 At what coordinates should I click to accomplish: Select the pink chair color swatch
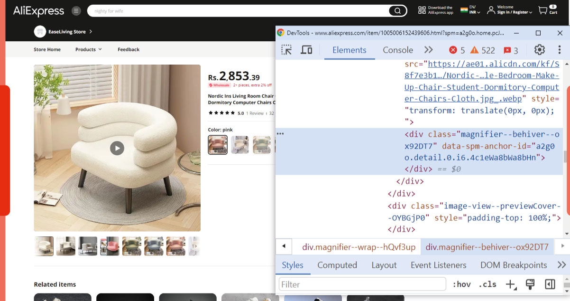pos(217,144)
